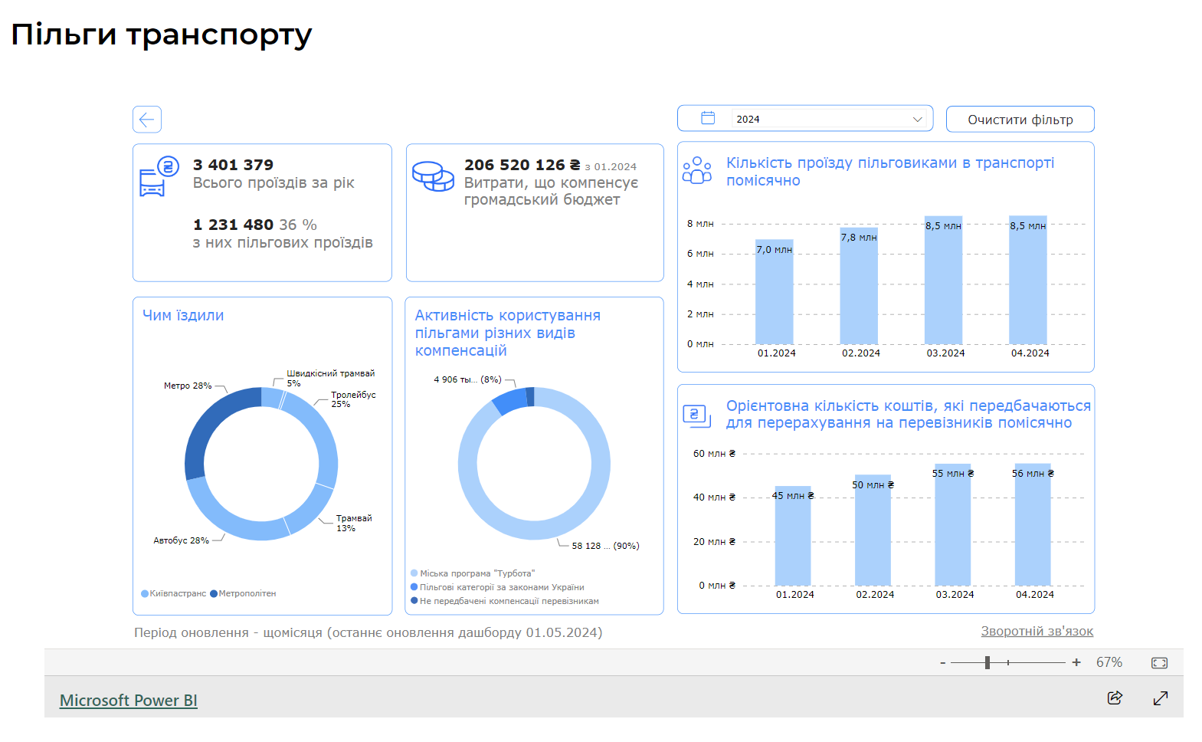Click the back arrow button
This screenshot has height=742, width=1202.
pos(147,120)
